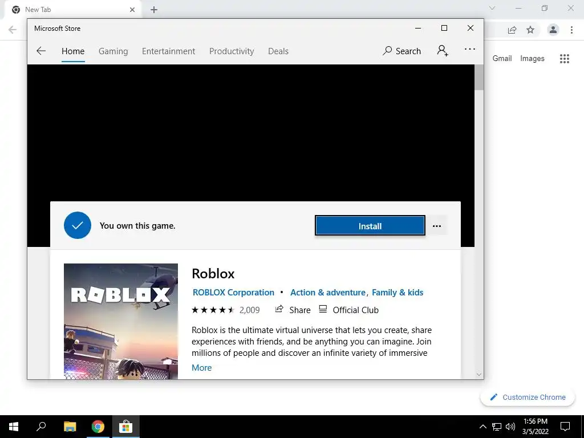The height and width of the screenshot is (438, 584).
Task: Open the Home tab in Microsoft Store
Action: point(73,51)
